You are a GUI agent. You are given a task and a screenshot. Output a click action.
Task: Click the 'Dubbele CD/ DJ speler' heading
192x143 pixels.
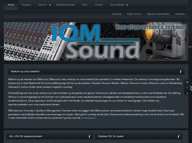click(x=111, y=136)
